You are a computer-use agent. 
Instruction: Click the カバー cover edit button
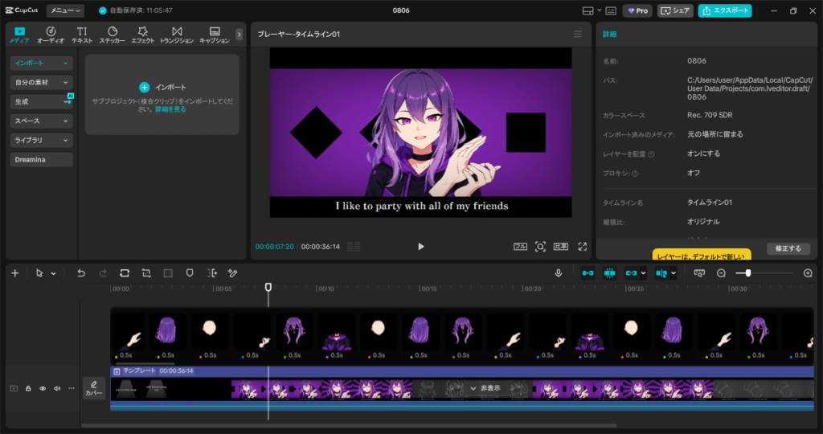point(94,388)
